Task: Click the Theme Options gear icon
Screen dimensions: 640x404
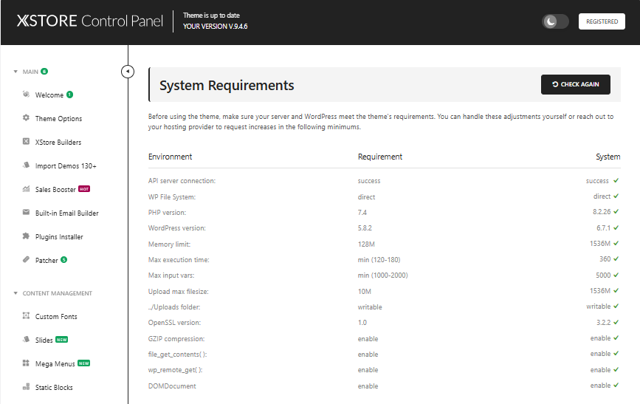Action: tap(26, 117)
